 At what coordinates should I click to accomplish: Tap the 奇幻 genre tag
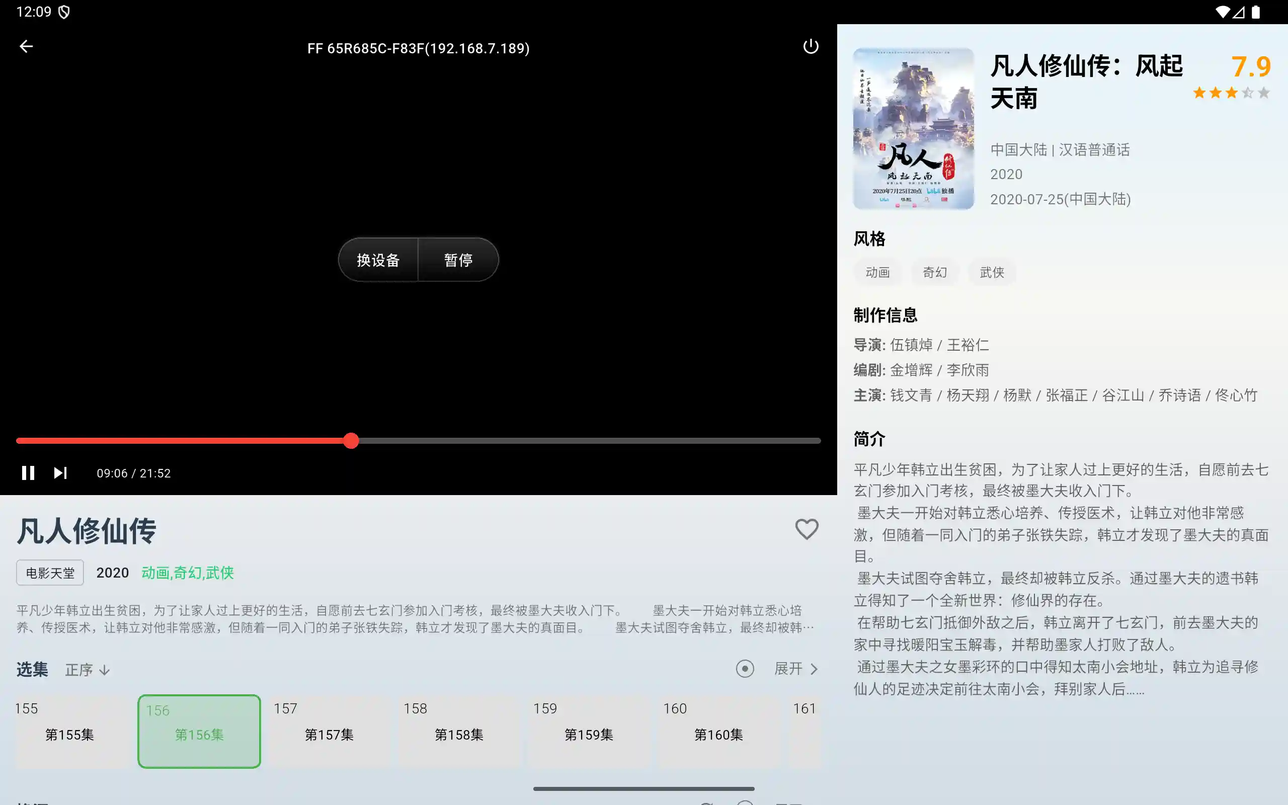pyautogui.click(x=935, y=272)
